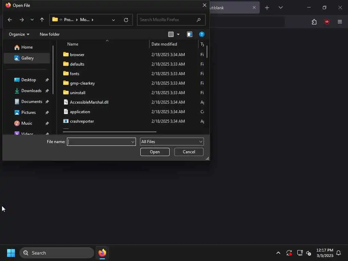Click the pin icon next to Documents
The height and width of the screenshot is (261, 348).
(x=47, y=102)
